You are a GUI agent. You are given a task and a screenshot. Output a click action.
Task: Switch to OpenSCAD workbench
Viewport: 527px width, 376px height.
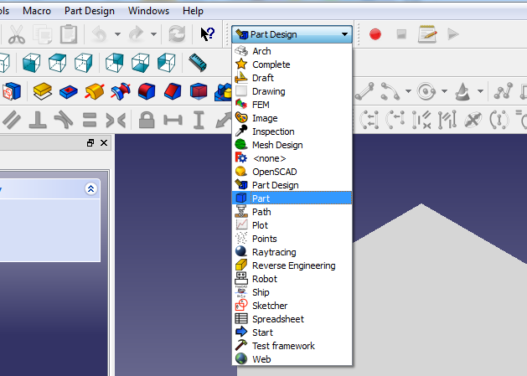[x=292, y=172]
